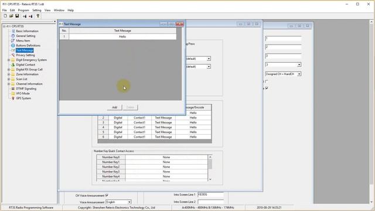
Task: Click the Delete button in Text Message
Action: click(x=130, y=107)
